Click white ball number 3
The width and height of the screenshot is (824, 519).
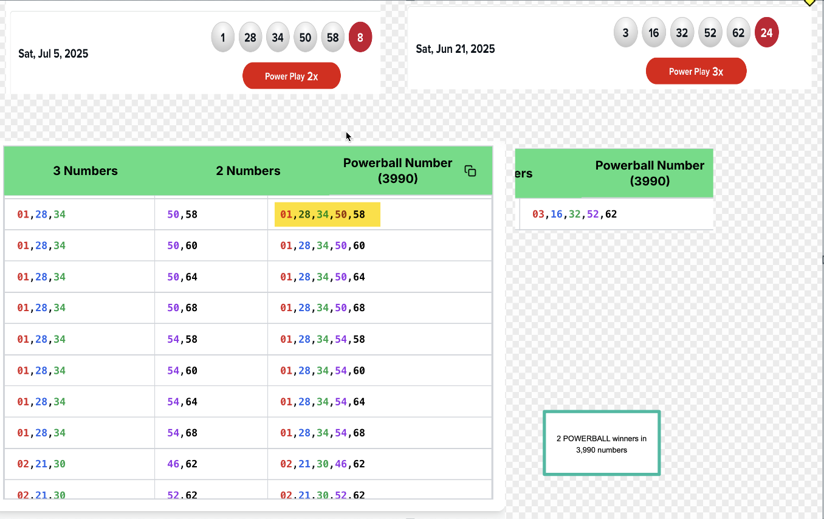click(625, 33)
